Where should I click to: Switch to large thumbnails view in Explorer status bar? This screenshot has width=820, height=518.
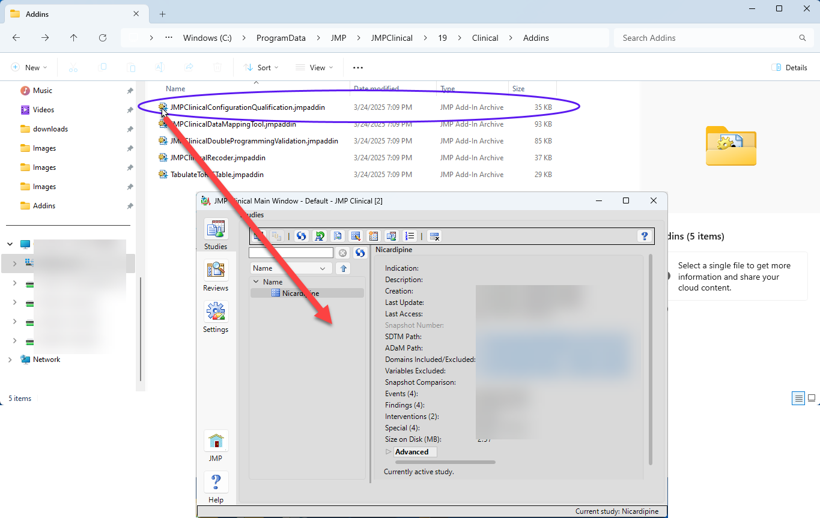(x=812, y=398)
